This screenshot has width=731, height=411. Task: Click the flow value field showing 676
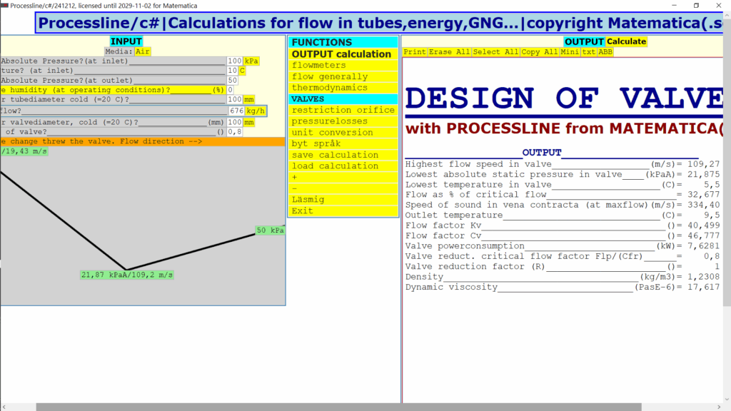[x=236, y=111]
